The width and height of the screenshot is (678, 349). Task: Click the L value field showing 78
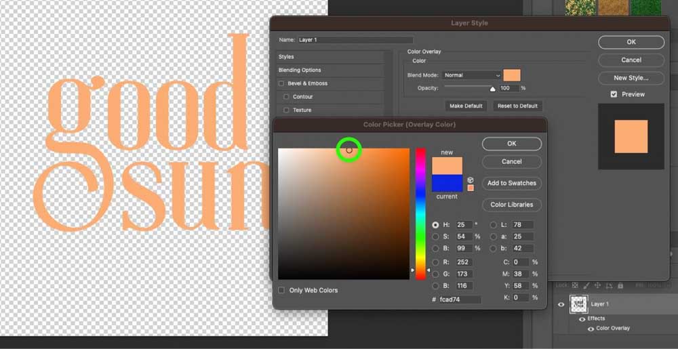coord(523,225)
